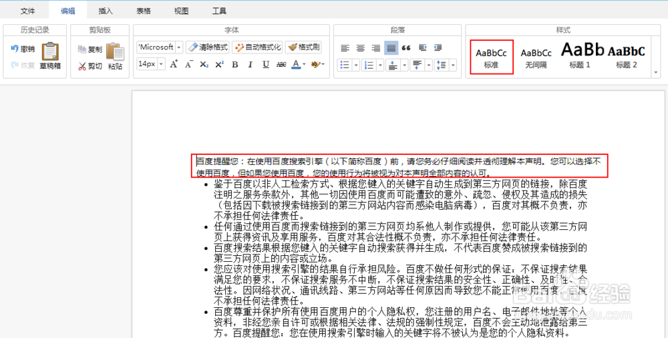Switch to the 编辑 tab

click(67, 11)
